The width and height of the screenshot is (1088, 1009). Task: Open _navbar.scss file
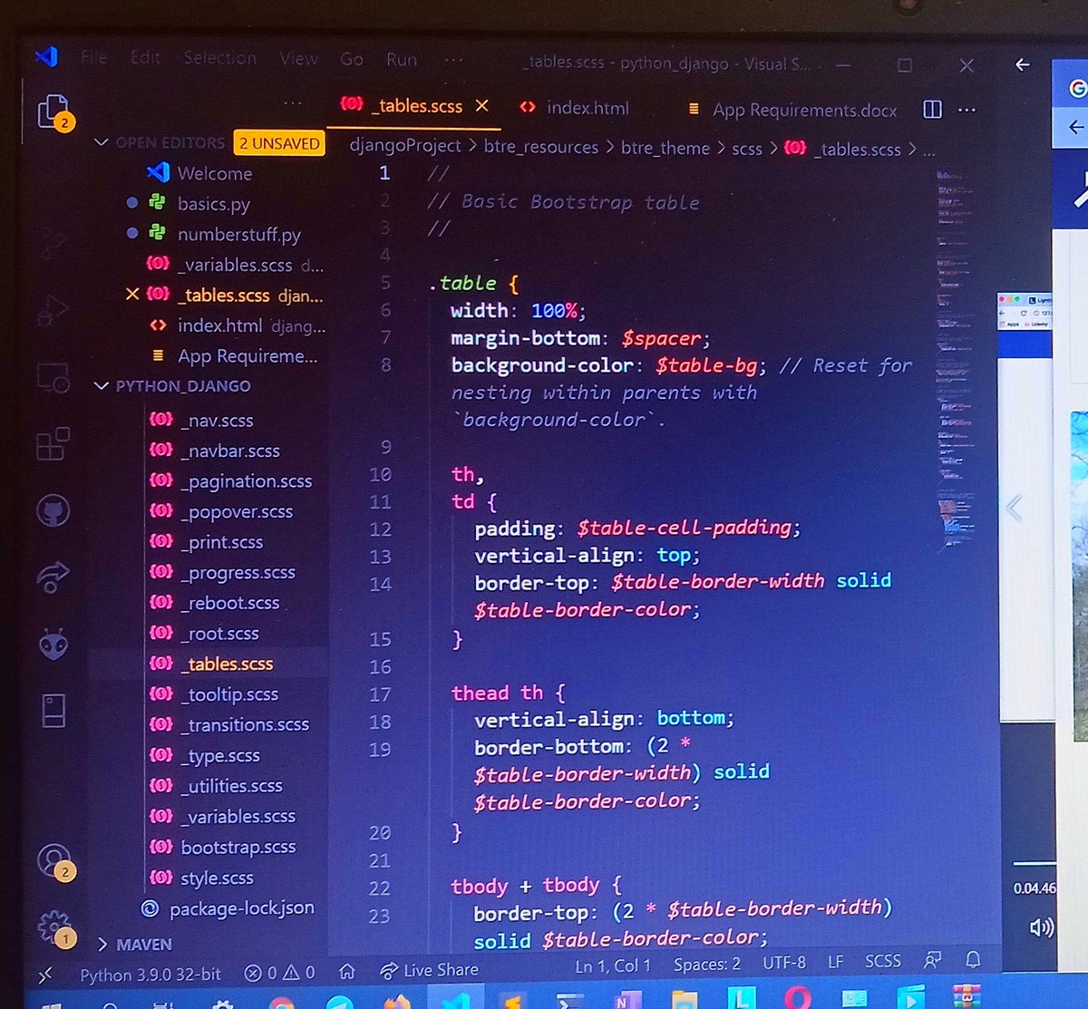click(x=229, y=451)
